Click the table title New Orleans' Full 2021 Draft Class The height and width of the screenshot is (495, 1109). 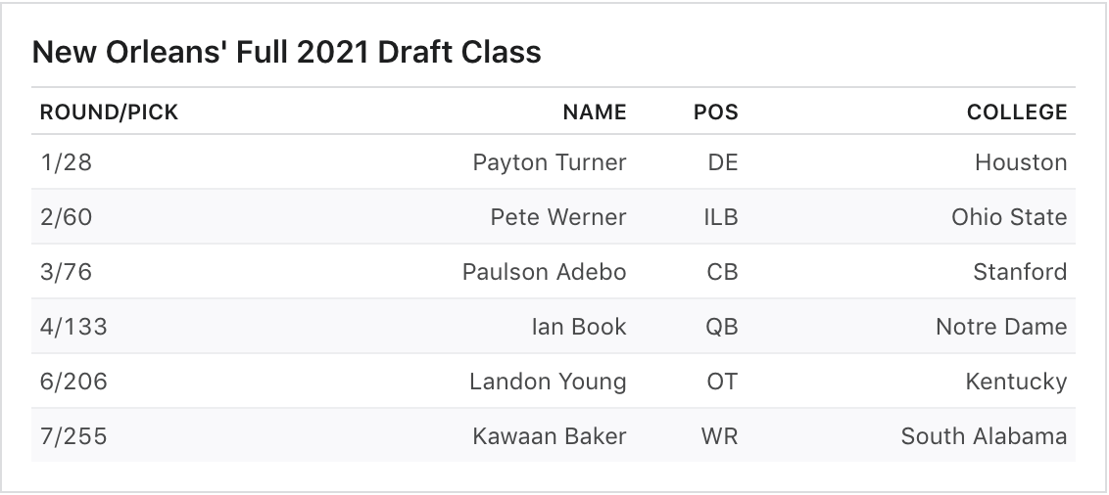[286, 52]
